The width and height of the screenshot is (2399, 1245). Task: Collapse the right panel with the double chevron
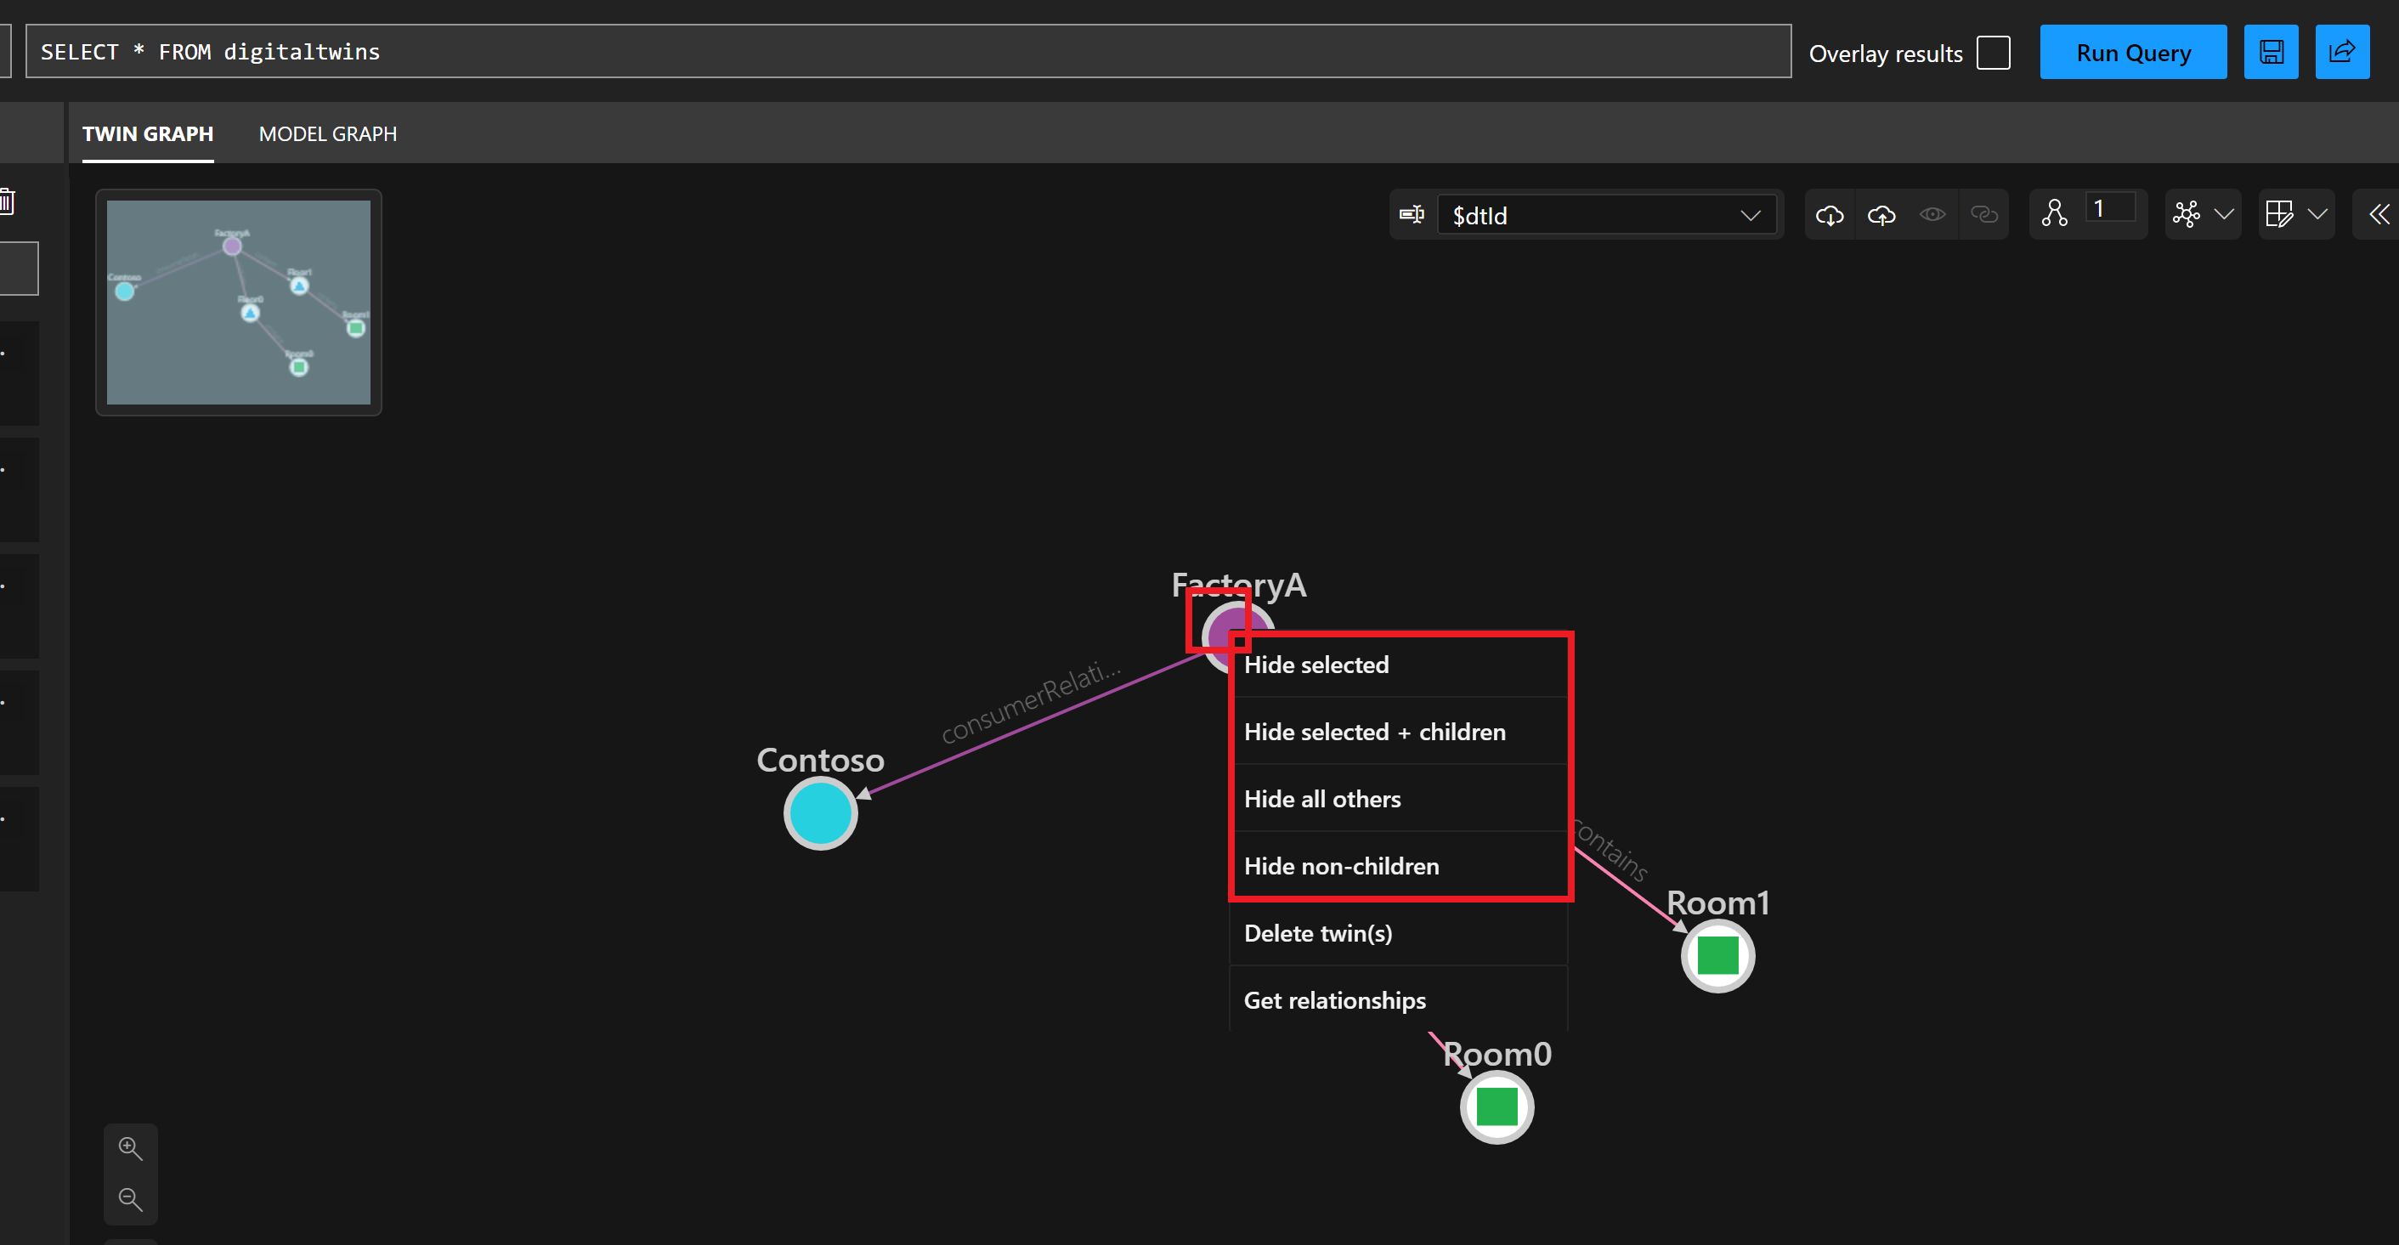2379,214
